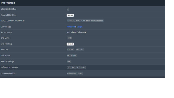Click the Memory row label

click(x=4, y=50)
